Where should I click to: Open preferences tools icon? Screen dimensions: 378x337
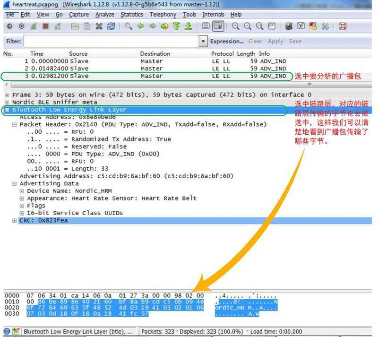325,26
